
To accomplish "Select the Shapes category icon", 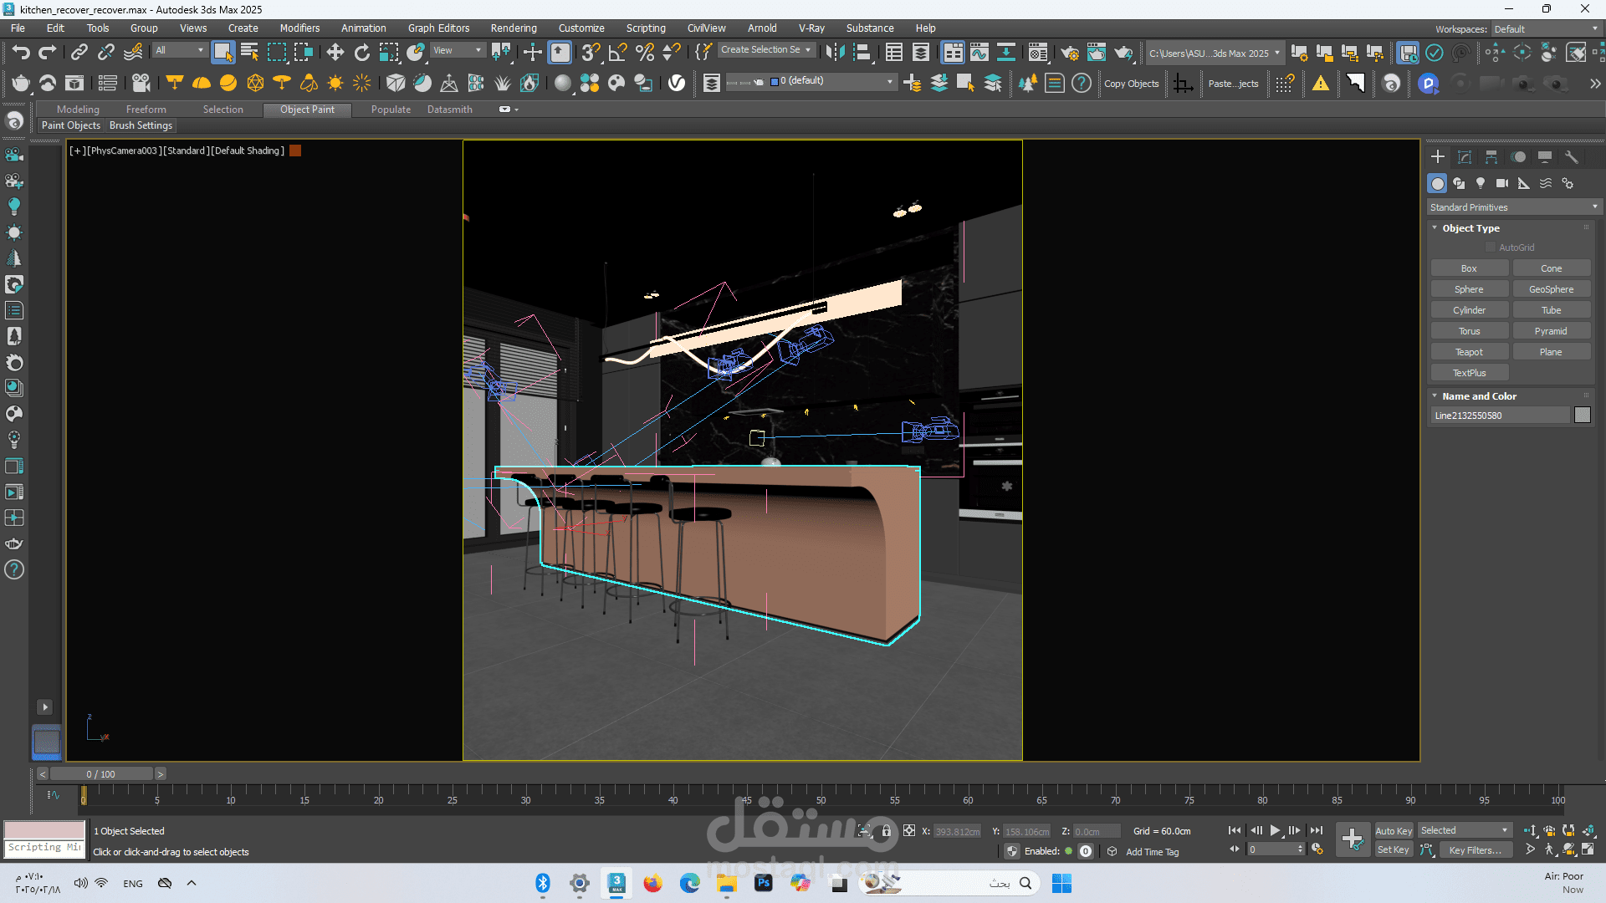I will pyautogui.click(x=1459, y=183).
